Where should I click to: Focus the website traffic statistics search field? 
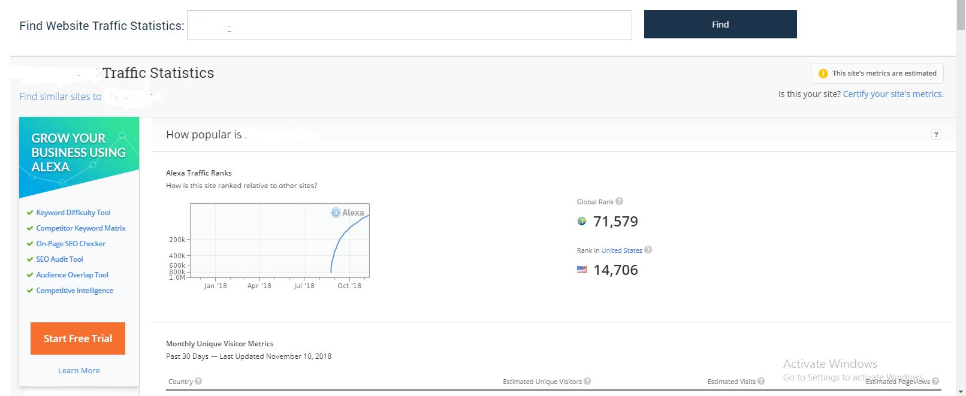(x=409, y=25)
